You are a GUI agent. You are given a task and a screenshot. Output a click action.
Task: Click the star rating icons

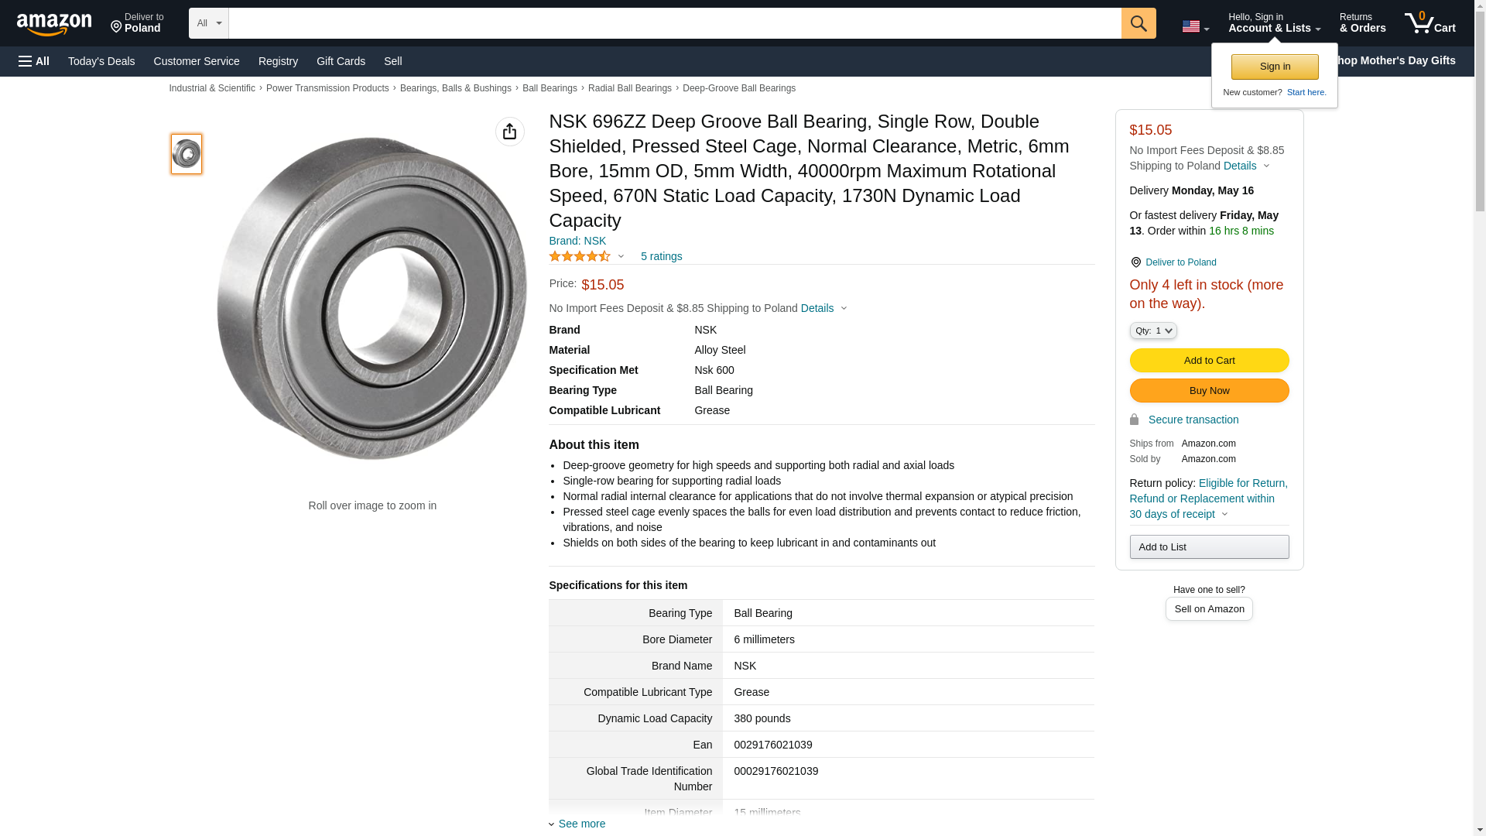tap(579, 256)
